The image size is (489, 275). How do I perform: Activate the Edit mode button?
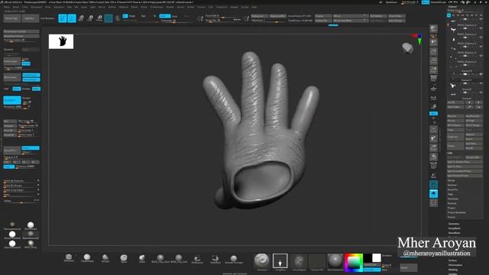click(63, 18)
